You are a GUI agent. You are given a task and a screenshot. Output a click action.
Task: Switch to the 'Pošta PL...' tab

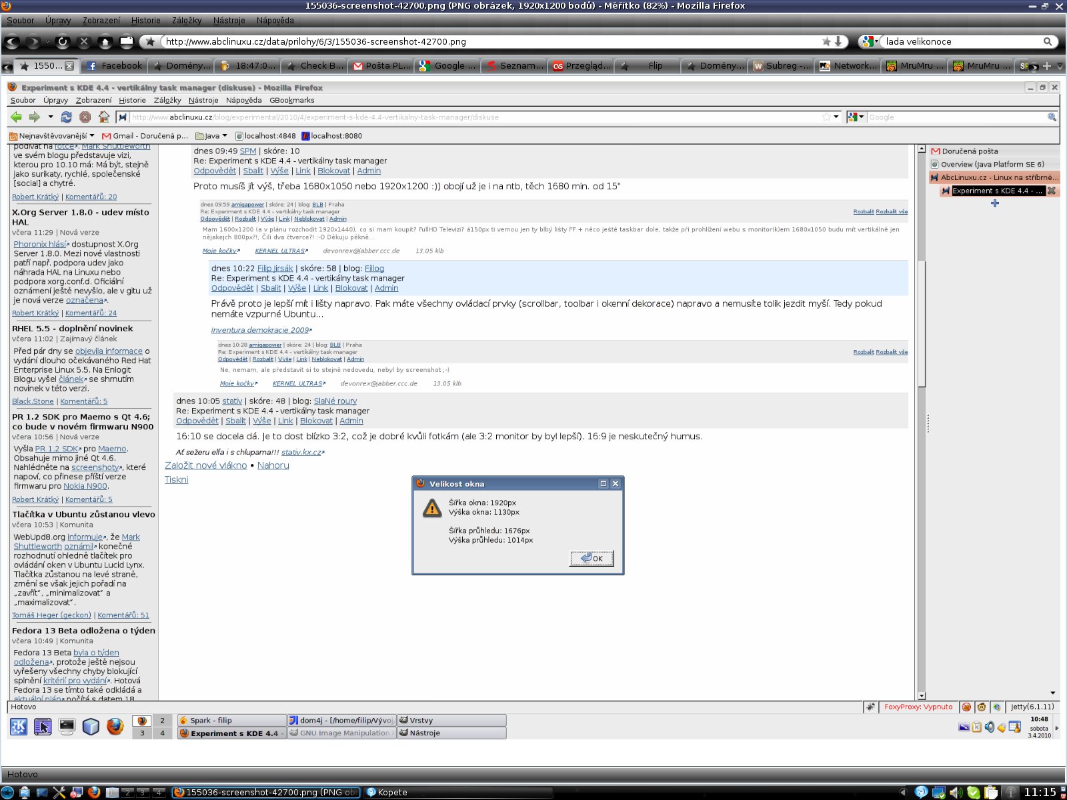381,65
